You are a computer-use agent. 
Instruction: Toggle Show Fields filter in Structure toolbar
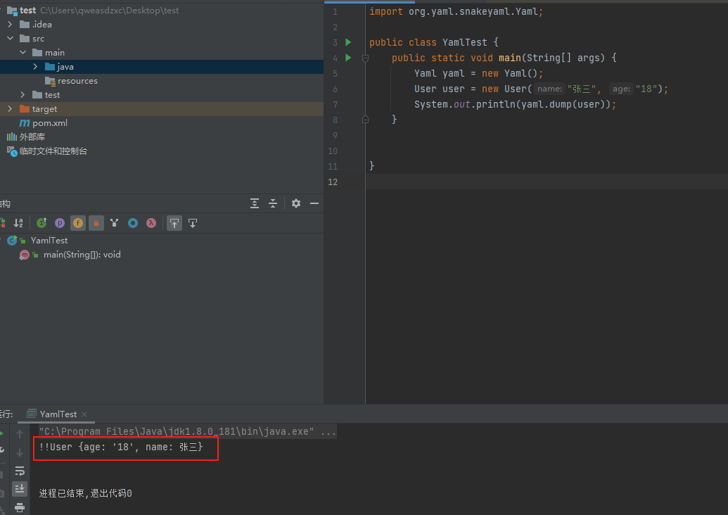(x=78, y=223)
